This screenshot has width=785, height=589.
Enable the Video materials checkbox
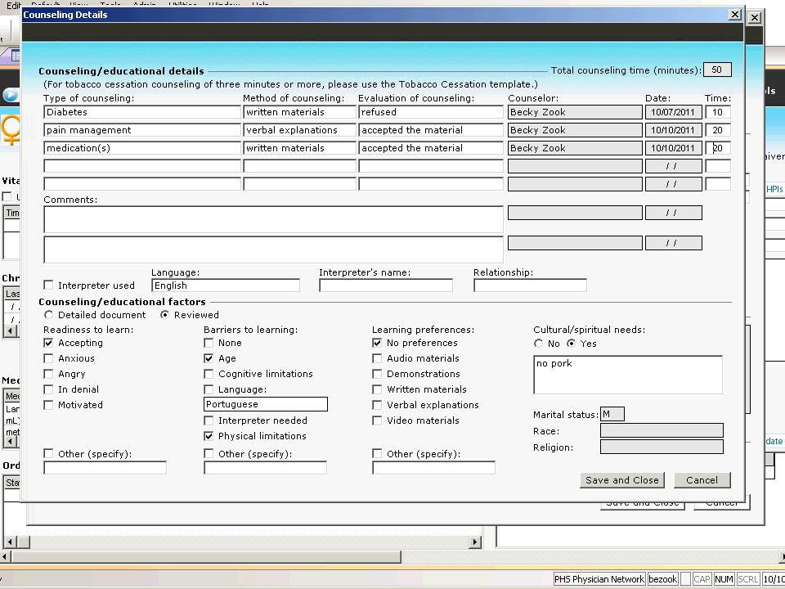coord(377,420)
